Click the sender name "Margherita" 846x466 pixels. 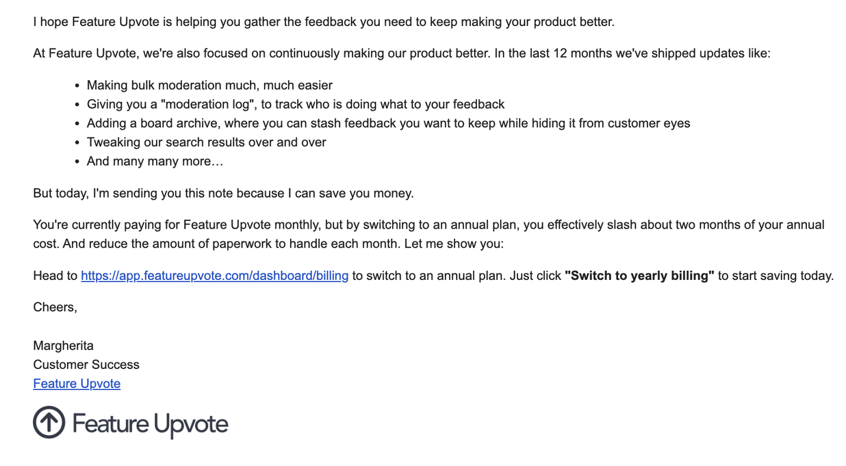pyautogui.click(x=63, y=346)
